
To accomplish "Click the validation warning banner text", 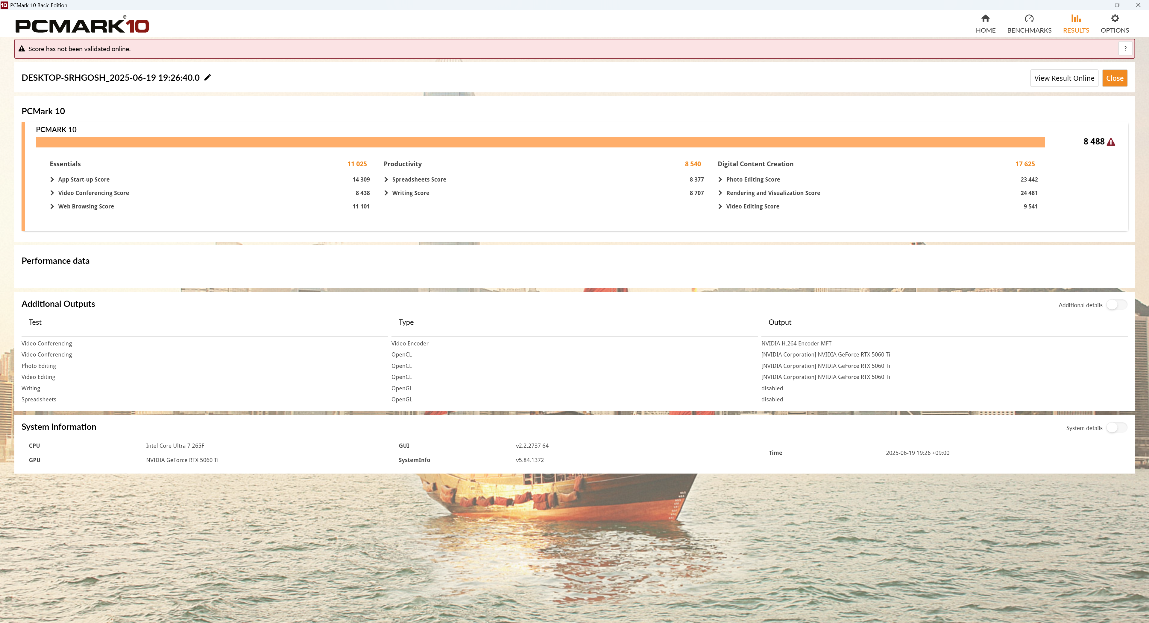I will (x=79, y=49).
